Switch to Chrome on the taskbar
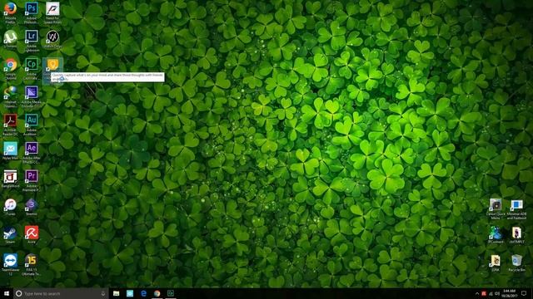Image resolution: width=533 pixels, height=299 pixels. 157,293
